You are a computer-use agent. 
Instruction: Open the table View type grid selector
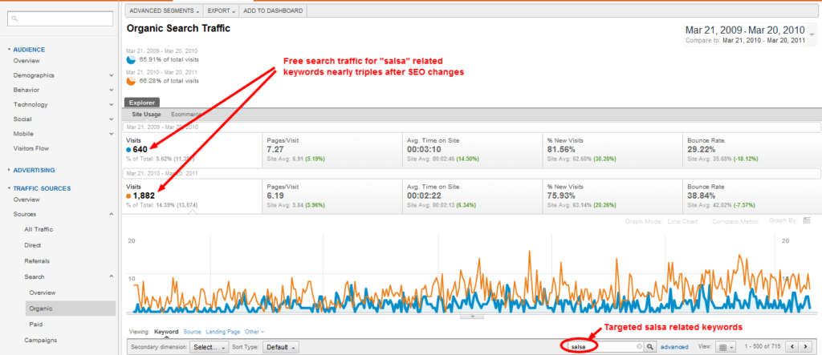[x=726, y=346]
